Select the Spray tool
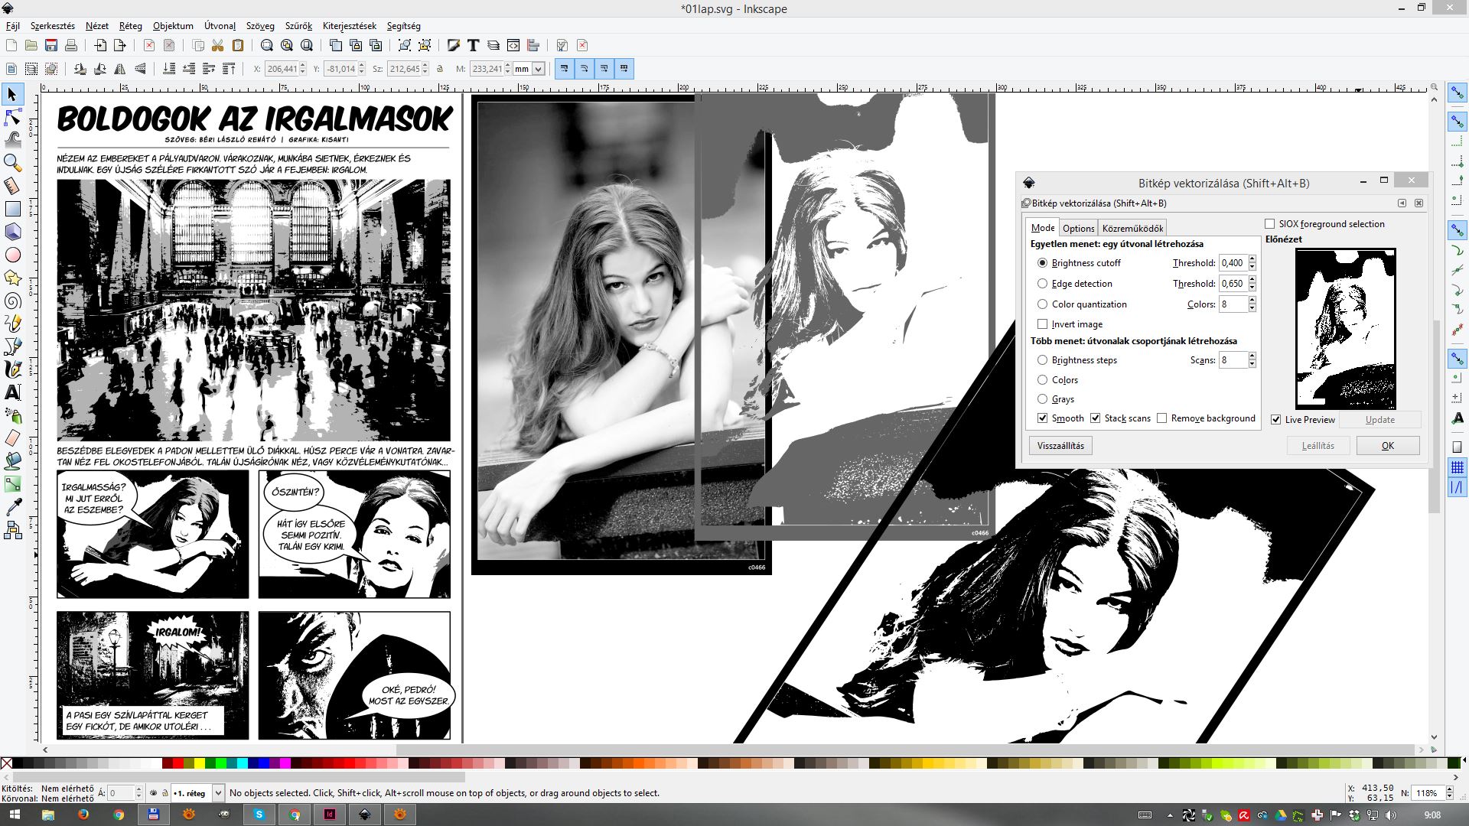The image size is (1469, 826). tap(12, 415)
